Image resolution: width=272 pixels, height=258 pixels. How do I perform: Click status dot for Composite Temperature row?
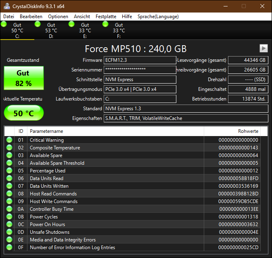[x=9, y=147]
